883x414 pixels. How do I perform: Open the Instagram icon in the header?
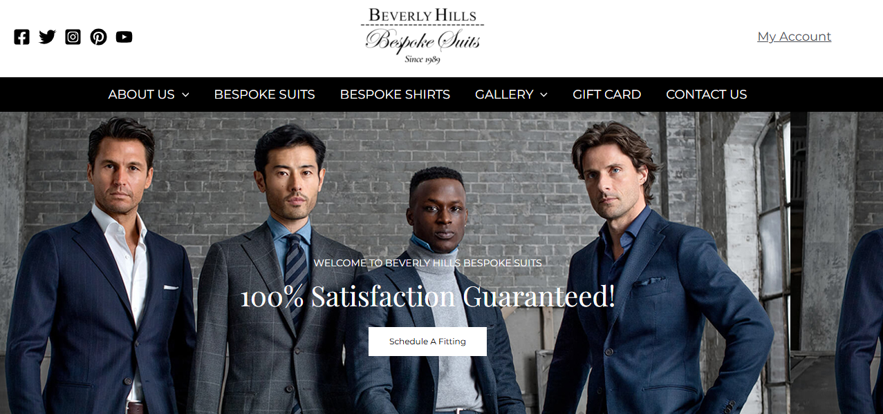(73, 37)
